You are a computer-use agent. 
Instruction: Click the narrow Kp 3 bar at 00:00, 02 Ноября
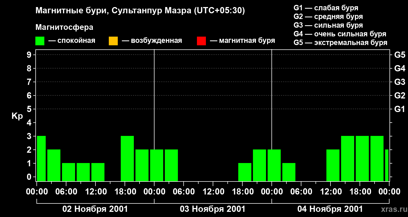pyautogui.click(x=41, y=158)
